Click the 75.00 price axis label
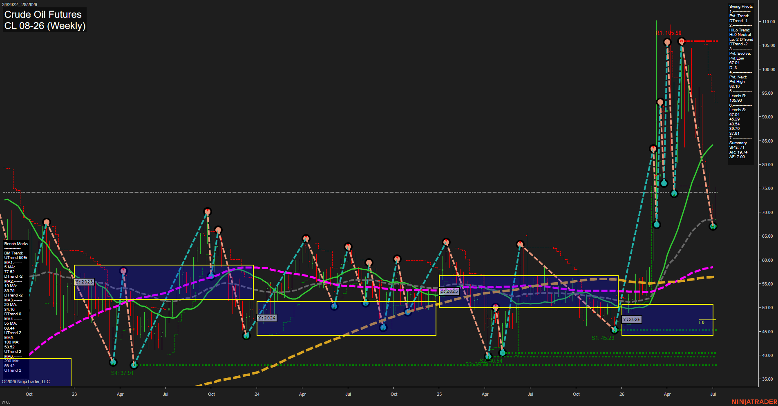The image size is (778, 406). coord(767,189)
